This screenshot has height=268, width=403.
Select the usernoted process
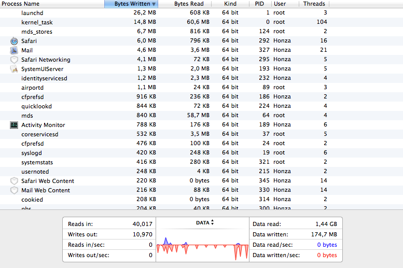click(x=35, y=172)
